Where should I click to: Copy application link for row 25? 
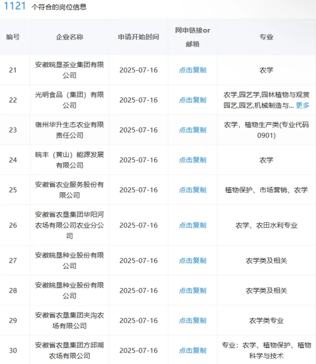[x=193, y=190]
